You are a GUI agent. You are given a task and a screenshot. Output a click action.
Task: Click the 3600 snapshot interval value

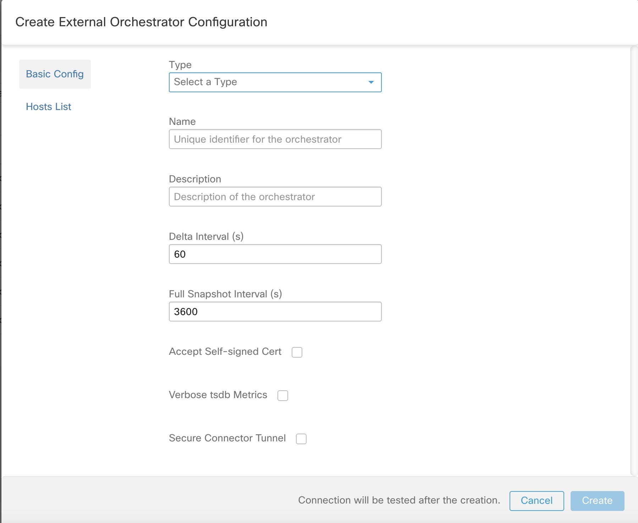click(x=275, y=312)
